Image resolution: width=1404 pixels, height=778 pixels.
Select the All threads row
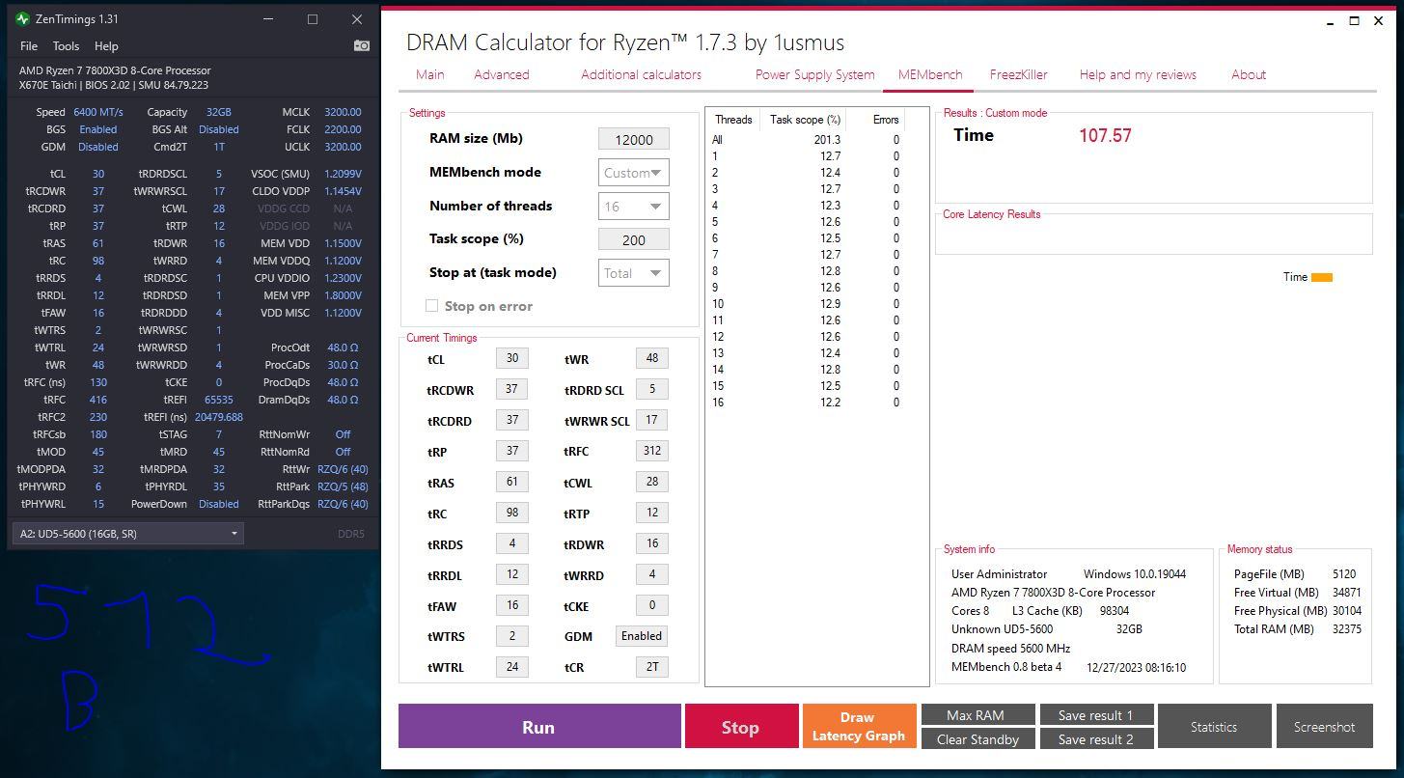tap(806, 140)
